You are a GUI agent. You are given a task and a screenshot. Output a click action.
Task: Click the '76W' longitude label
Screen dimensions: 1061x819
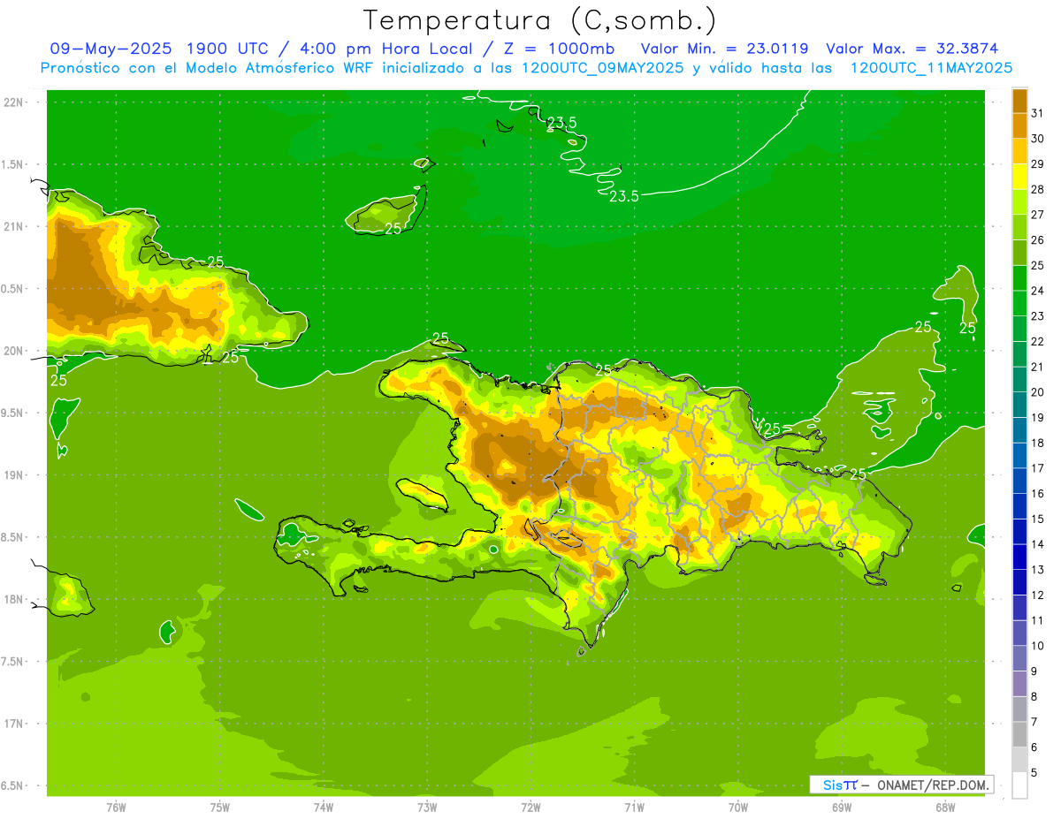pos(116,807)
